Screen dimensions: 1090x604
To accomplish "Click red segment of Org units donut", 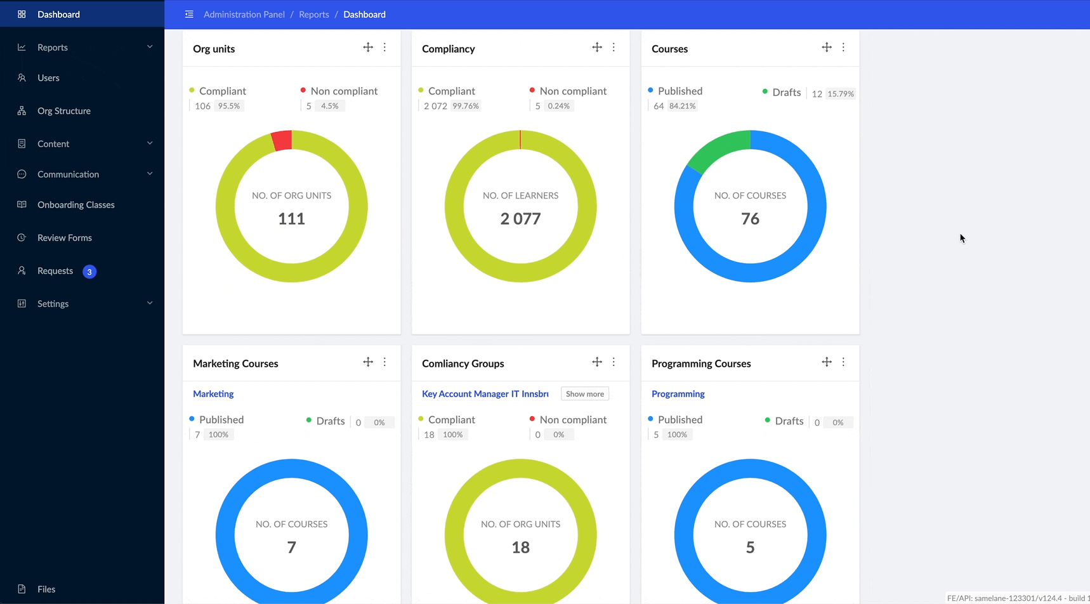I will click(282, 141).
